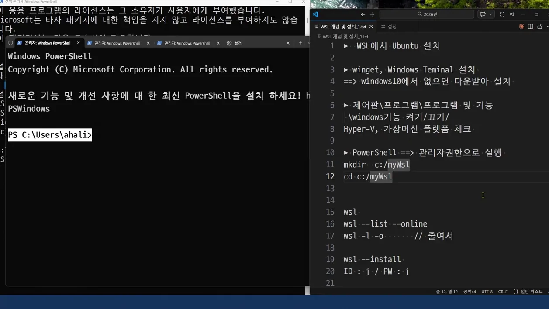Click line number 21 in the editor gutter
Screen dimensions: 549x309
tap(330, 283)
